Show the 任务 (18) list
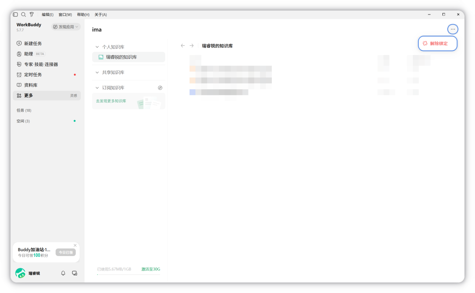475x293 pixels. point(24,110)
